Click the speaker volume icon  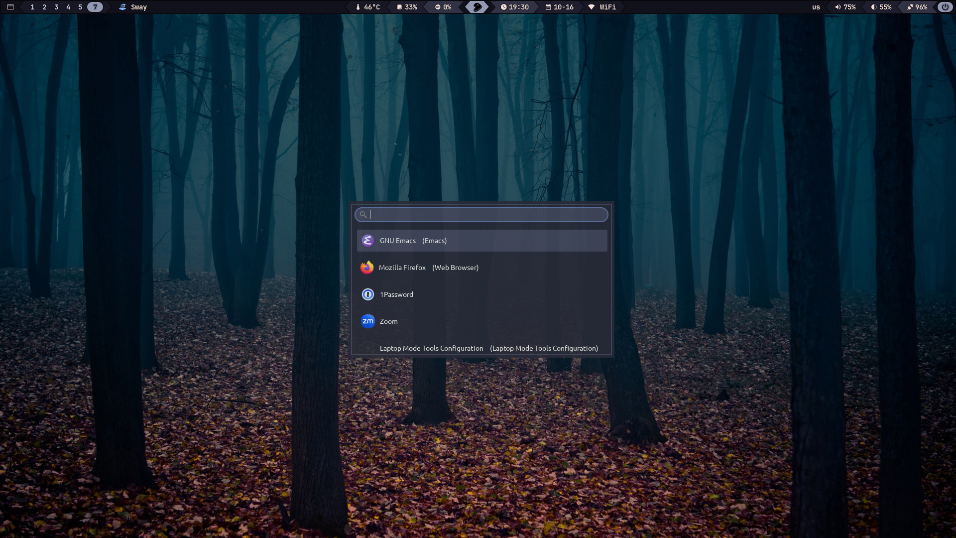pos(838,7)
